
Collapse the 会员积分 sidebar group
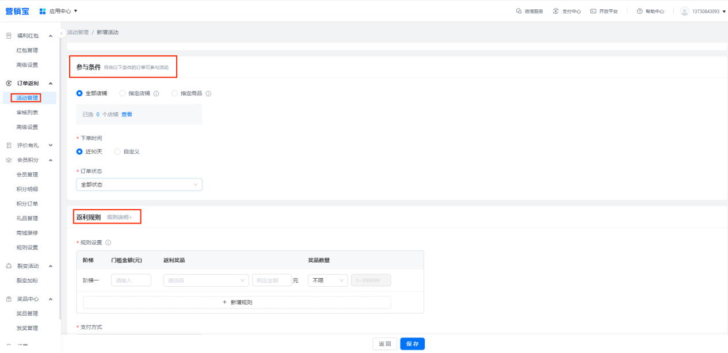(51, 160)
